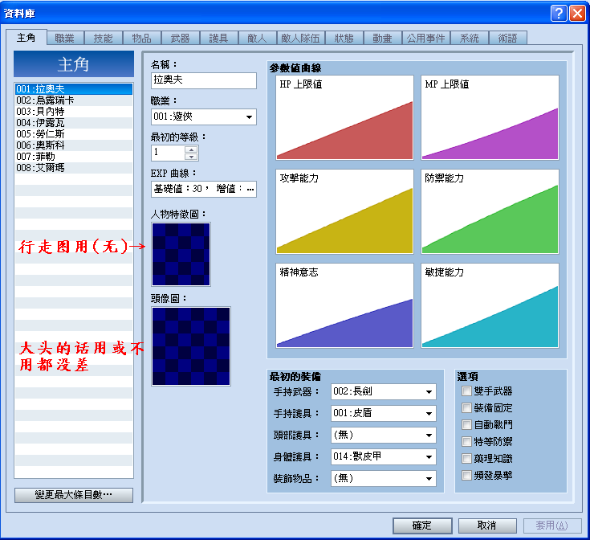
Task: Toggle the 自動戰鬥 checkbox
Action: pyautogui.click(x=466, y=425)
